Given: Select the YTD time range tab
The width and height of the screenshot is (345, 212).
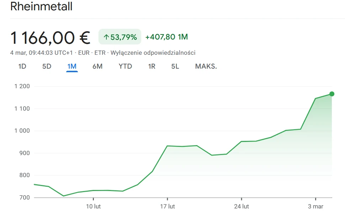Looking at the screenshot, I should 125,66.
